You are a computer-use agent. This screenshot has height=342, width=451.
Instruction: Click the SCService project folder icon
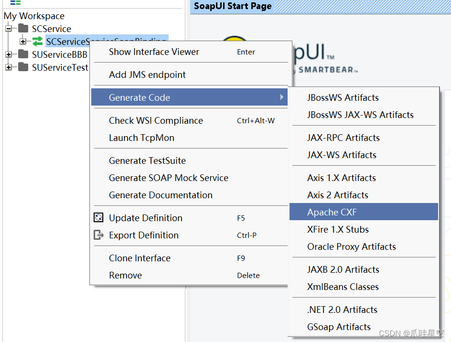click(x=23, y=28)
